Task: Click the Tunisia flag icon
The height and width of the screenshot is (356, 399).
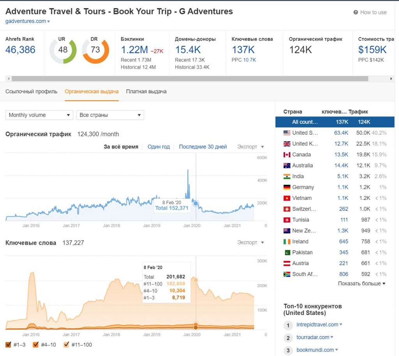Action: [287, 220]
